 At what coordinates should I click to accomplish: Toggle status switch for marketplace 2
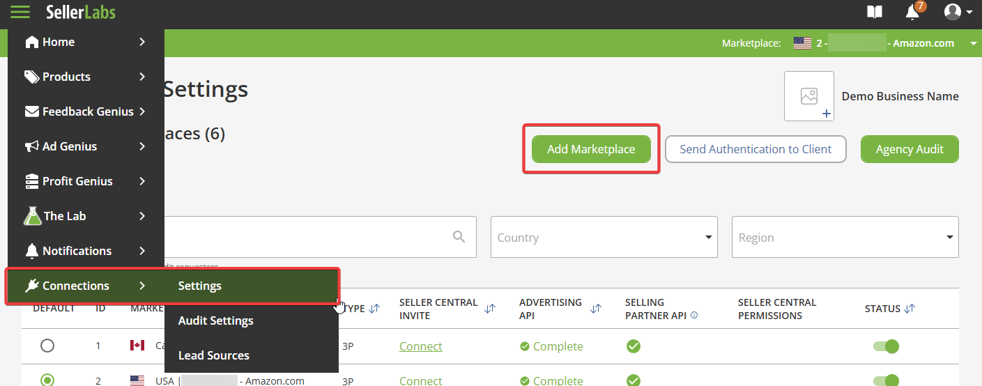click(886, 380)
